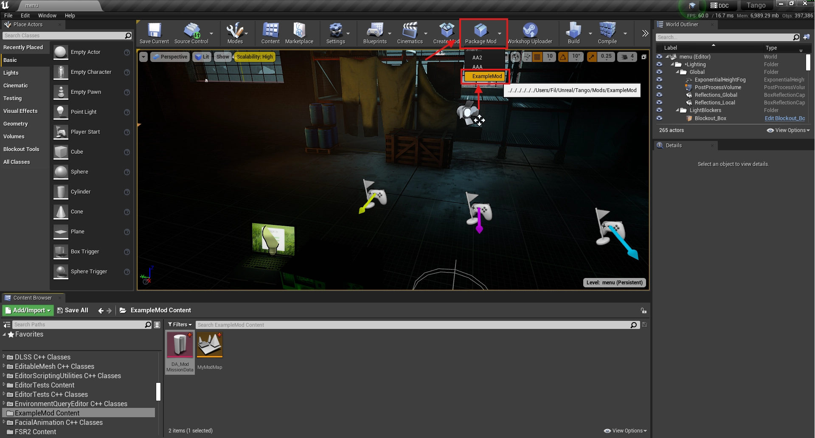Hide Blockout_Box actor via eye icon
This screenshot has width=815, height=438.
tap(659, 118)
